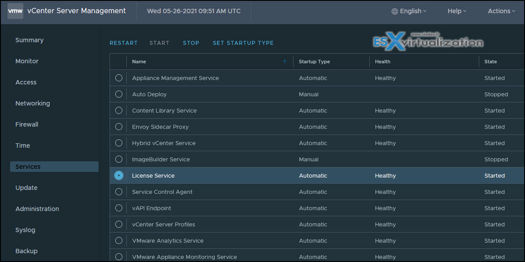Click the RESTART button
Screen dimensions: 525x262
point(124,43)
